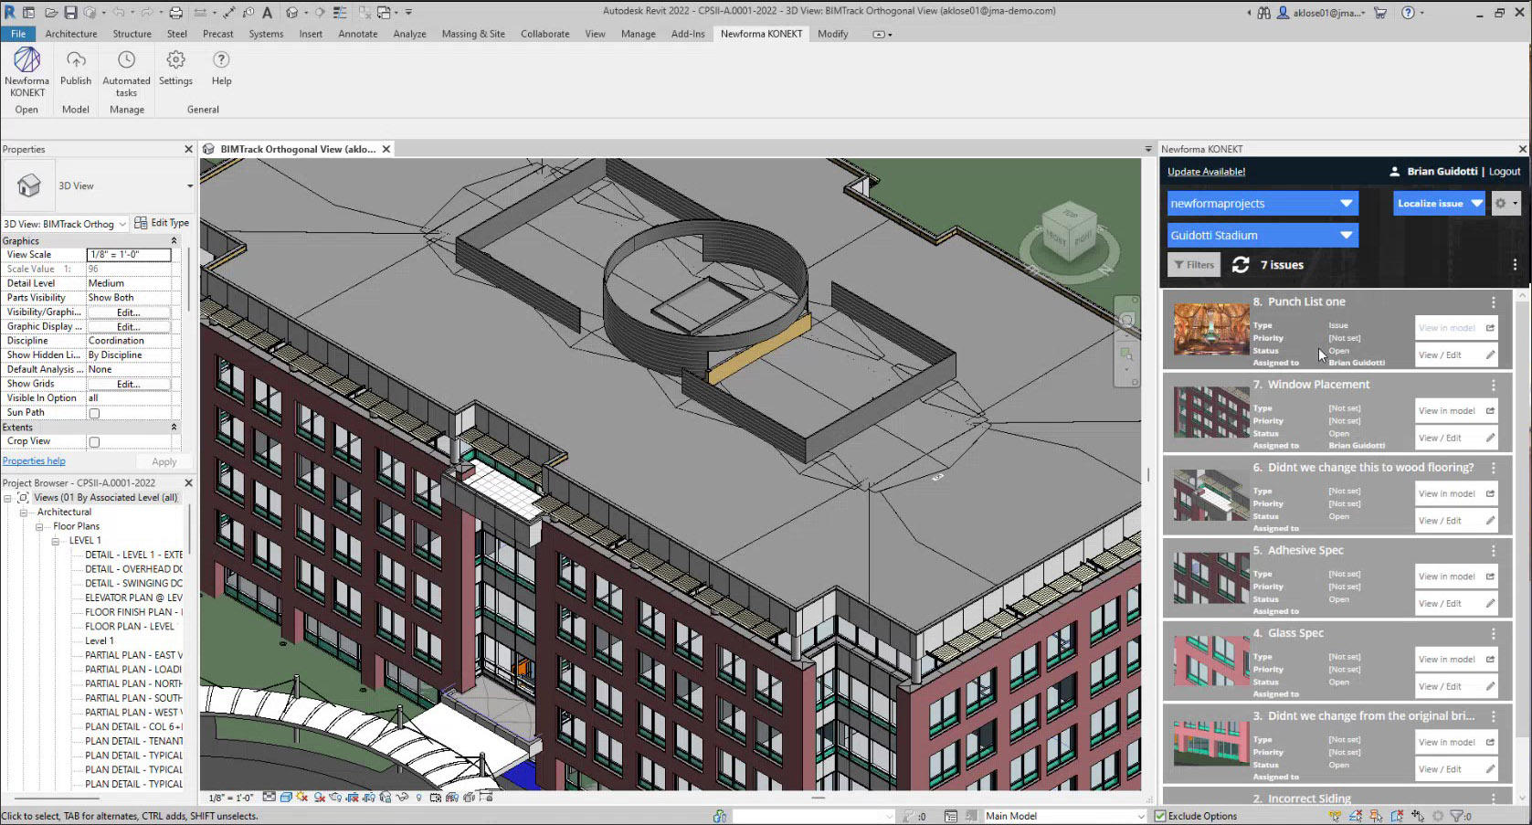Click the Revit R application logo

coord(10,12)
